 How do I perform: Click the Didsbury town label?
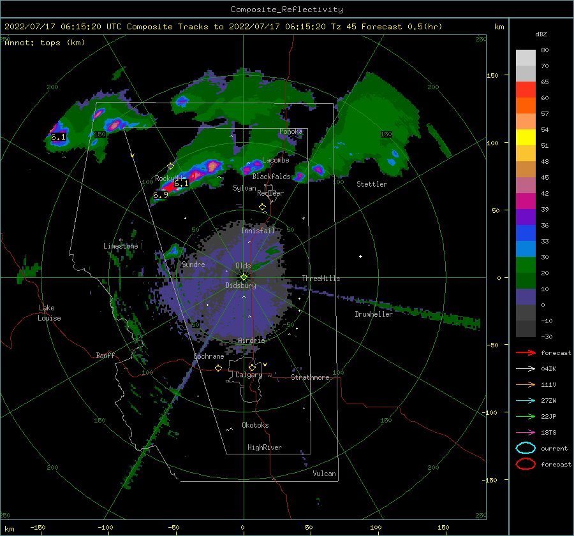[x=240, y=286]
